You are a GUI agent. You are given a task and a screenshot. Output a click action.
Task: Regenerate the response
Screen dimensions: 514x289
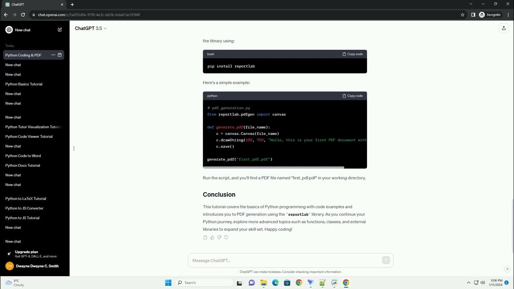point(226,237)
